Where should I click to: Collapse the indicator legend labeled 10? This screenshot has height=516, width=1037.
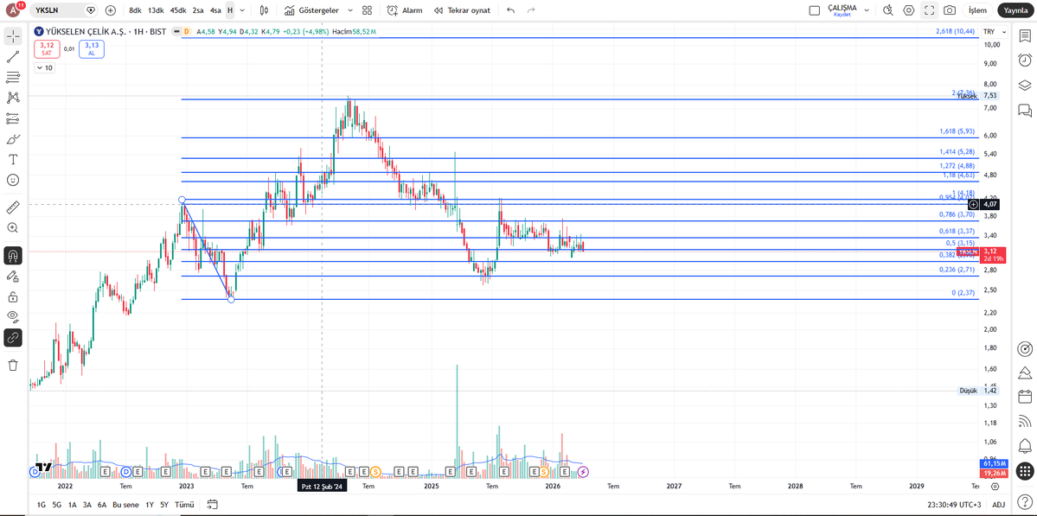[x=45, y=67]
